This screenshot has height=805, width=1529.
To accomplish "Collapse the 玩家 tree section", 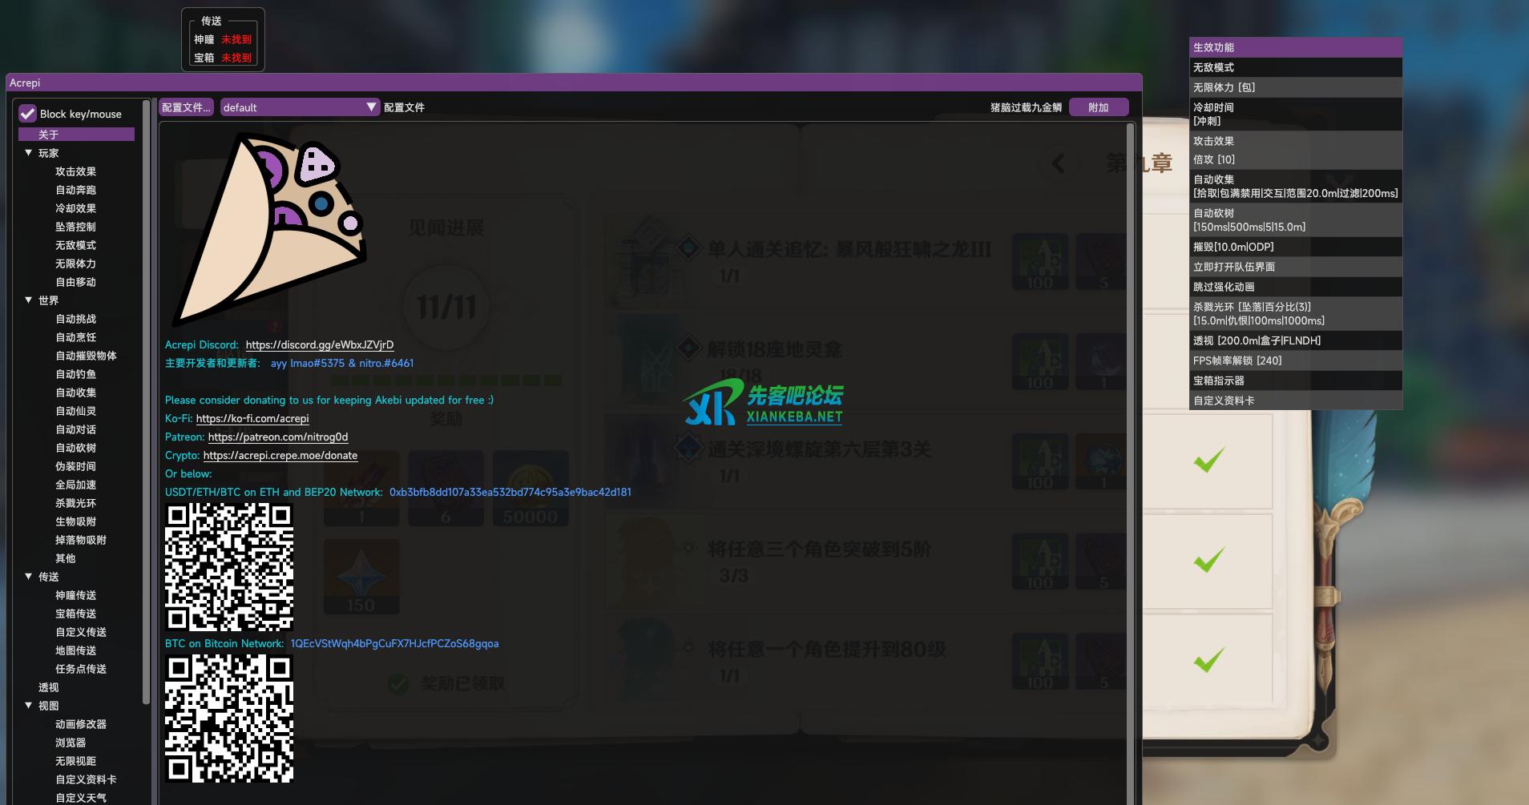I will click(x=29, y=153).
